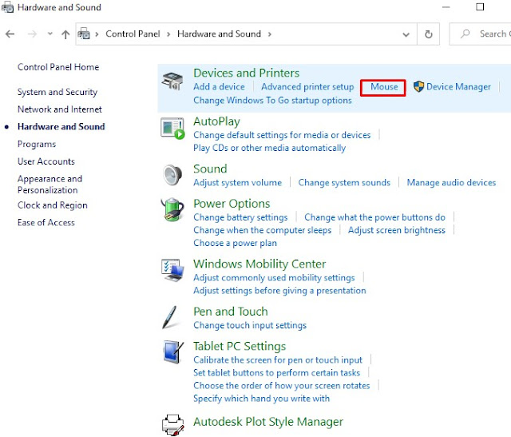Open the recent locations dropdown arrow

point(50,34)
